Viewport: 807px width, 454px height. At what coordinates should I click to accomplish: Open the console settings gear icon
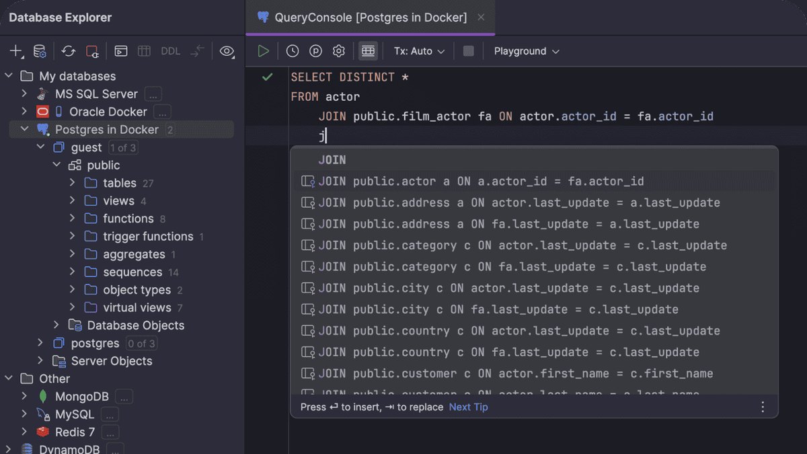(339, 51)
